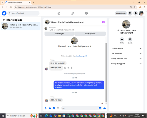Click the More options button
Viewport: 147px width, 118px height.
[x=90, y=34]
